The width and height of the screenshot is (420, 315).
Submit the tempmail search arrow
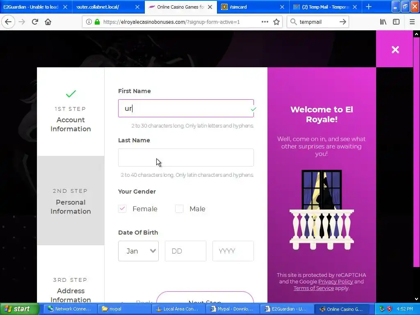coord(342,22)
